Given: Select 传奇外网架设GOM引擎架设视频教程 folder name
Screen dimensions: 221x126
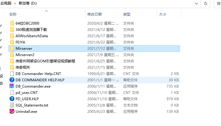Looking at the screenshot, I should 45,61.
